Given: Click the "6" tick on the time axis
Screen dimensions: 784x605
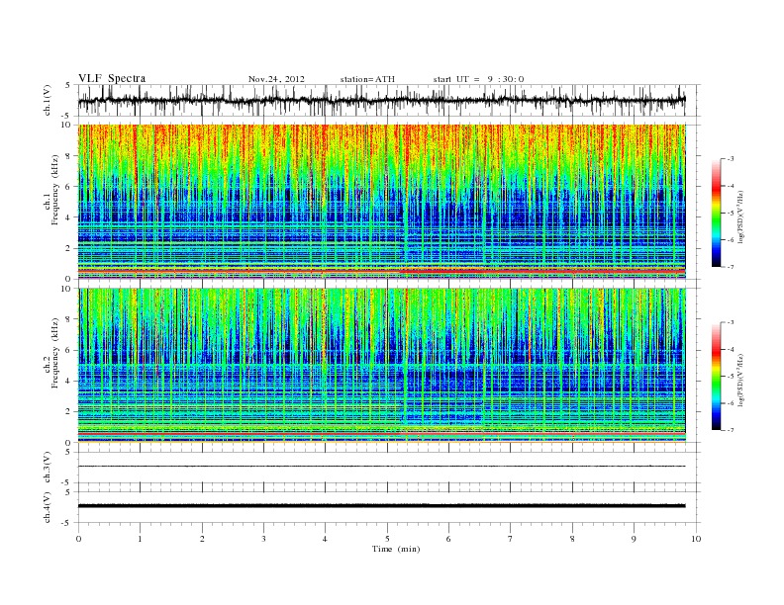Looking at the screenshot, I should [x=448, y=539].
